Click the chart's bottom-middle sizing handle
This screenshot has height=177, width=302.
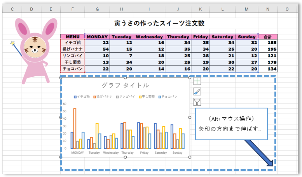pyautogui.click(x=125, y=157)
